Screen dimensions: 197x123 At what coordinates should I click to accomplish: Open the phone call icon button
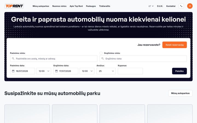coord(181,6)
